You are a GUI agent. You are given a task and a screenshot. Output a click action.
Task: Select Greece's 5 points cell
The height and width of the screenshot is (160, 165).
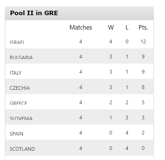(143, 102)
